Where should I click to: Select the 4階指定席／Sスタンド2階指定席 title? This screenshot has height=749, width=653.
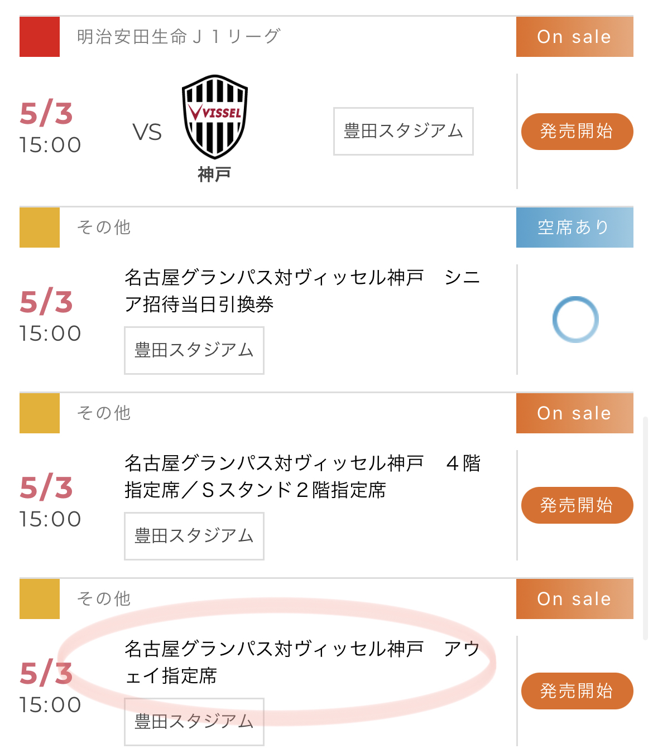302,476
